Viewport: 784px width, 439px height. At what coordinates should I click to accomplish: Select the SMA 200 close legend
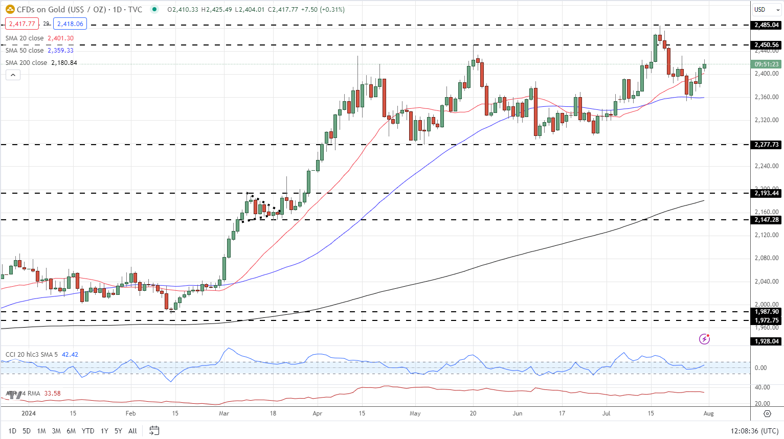click(x=26, y=63)
